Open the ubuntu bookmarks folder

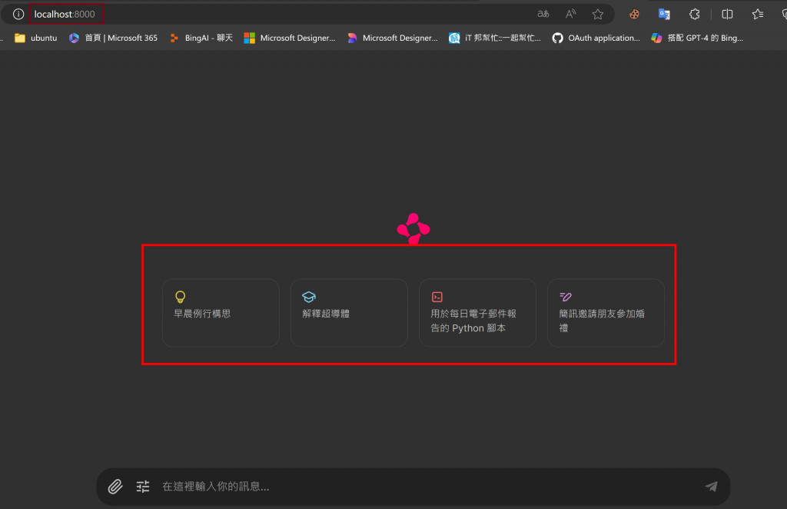click(x=35, y=38)
